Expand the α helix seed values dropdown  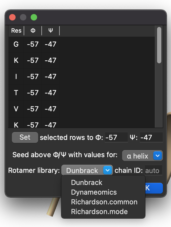click(x=142, y=156)
